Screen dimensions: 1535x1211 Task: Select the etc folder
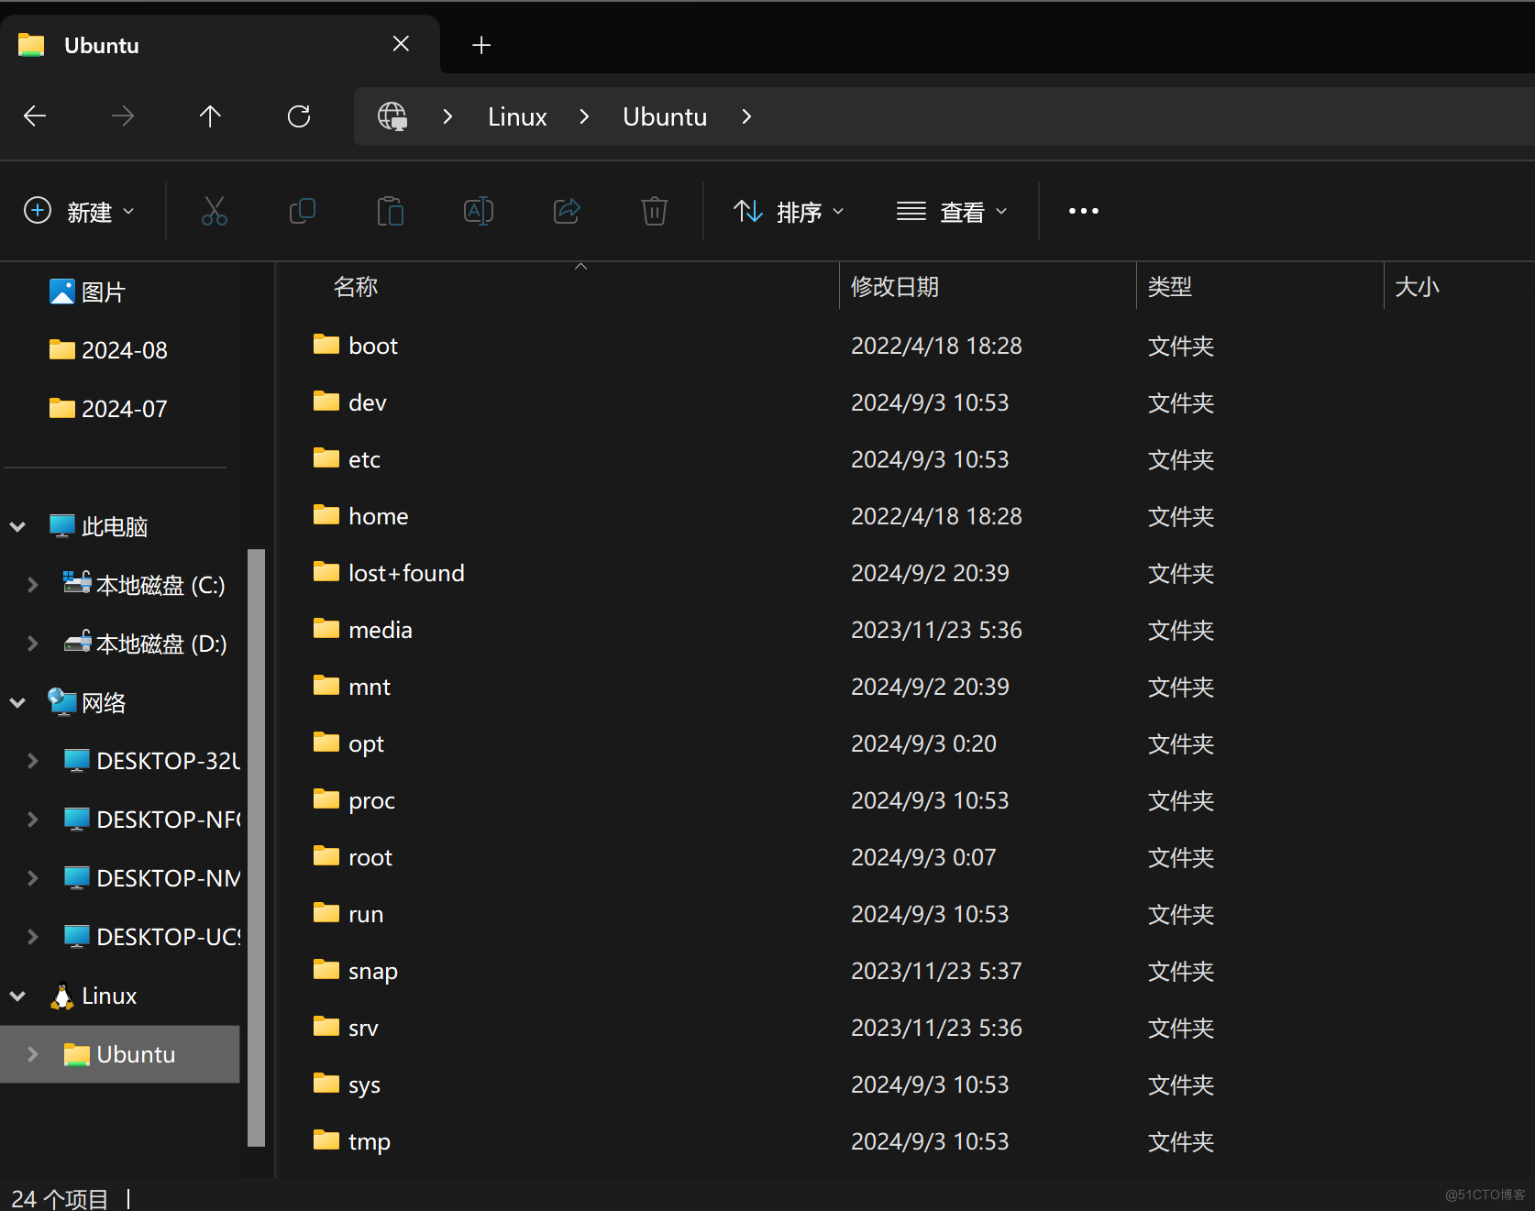[x=347, y=459]
